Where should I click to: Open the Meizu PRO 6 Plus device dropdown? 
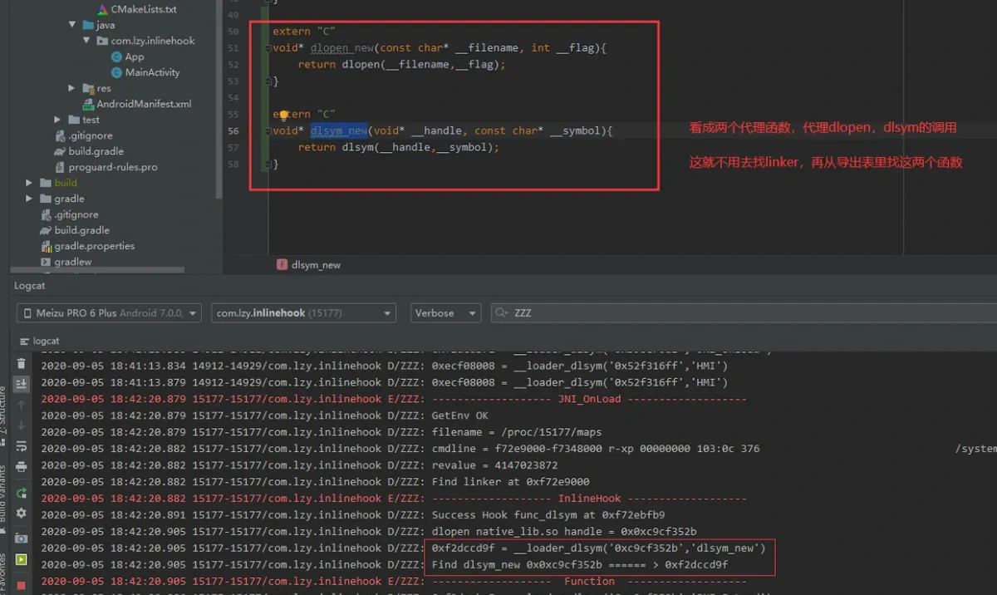coord(109,313)
